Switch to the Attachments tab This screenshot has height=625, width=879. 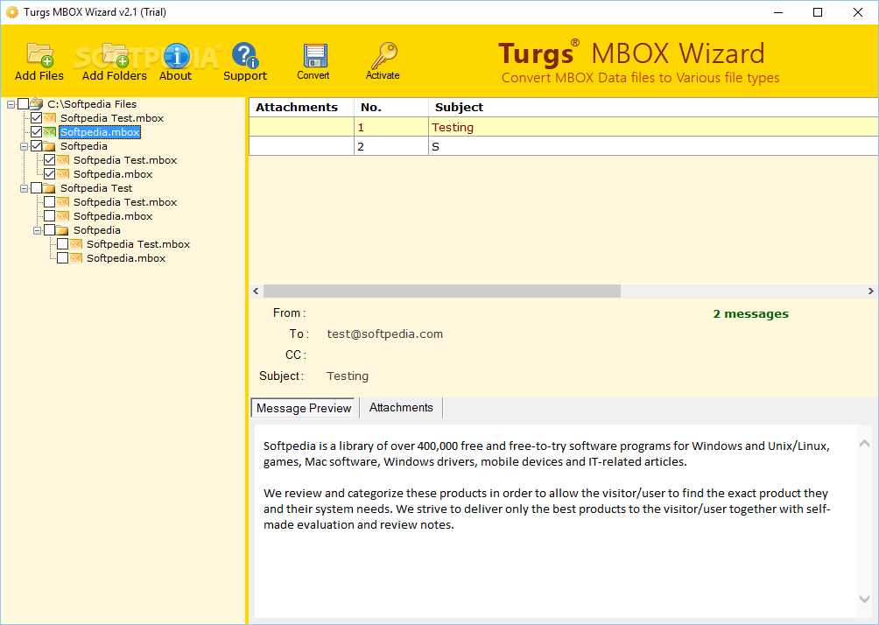click(x=401, y=408)
